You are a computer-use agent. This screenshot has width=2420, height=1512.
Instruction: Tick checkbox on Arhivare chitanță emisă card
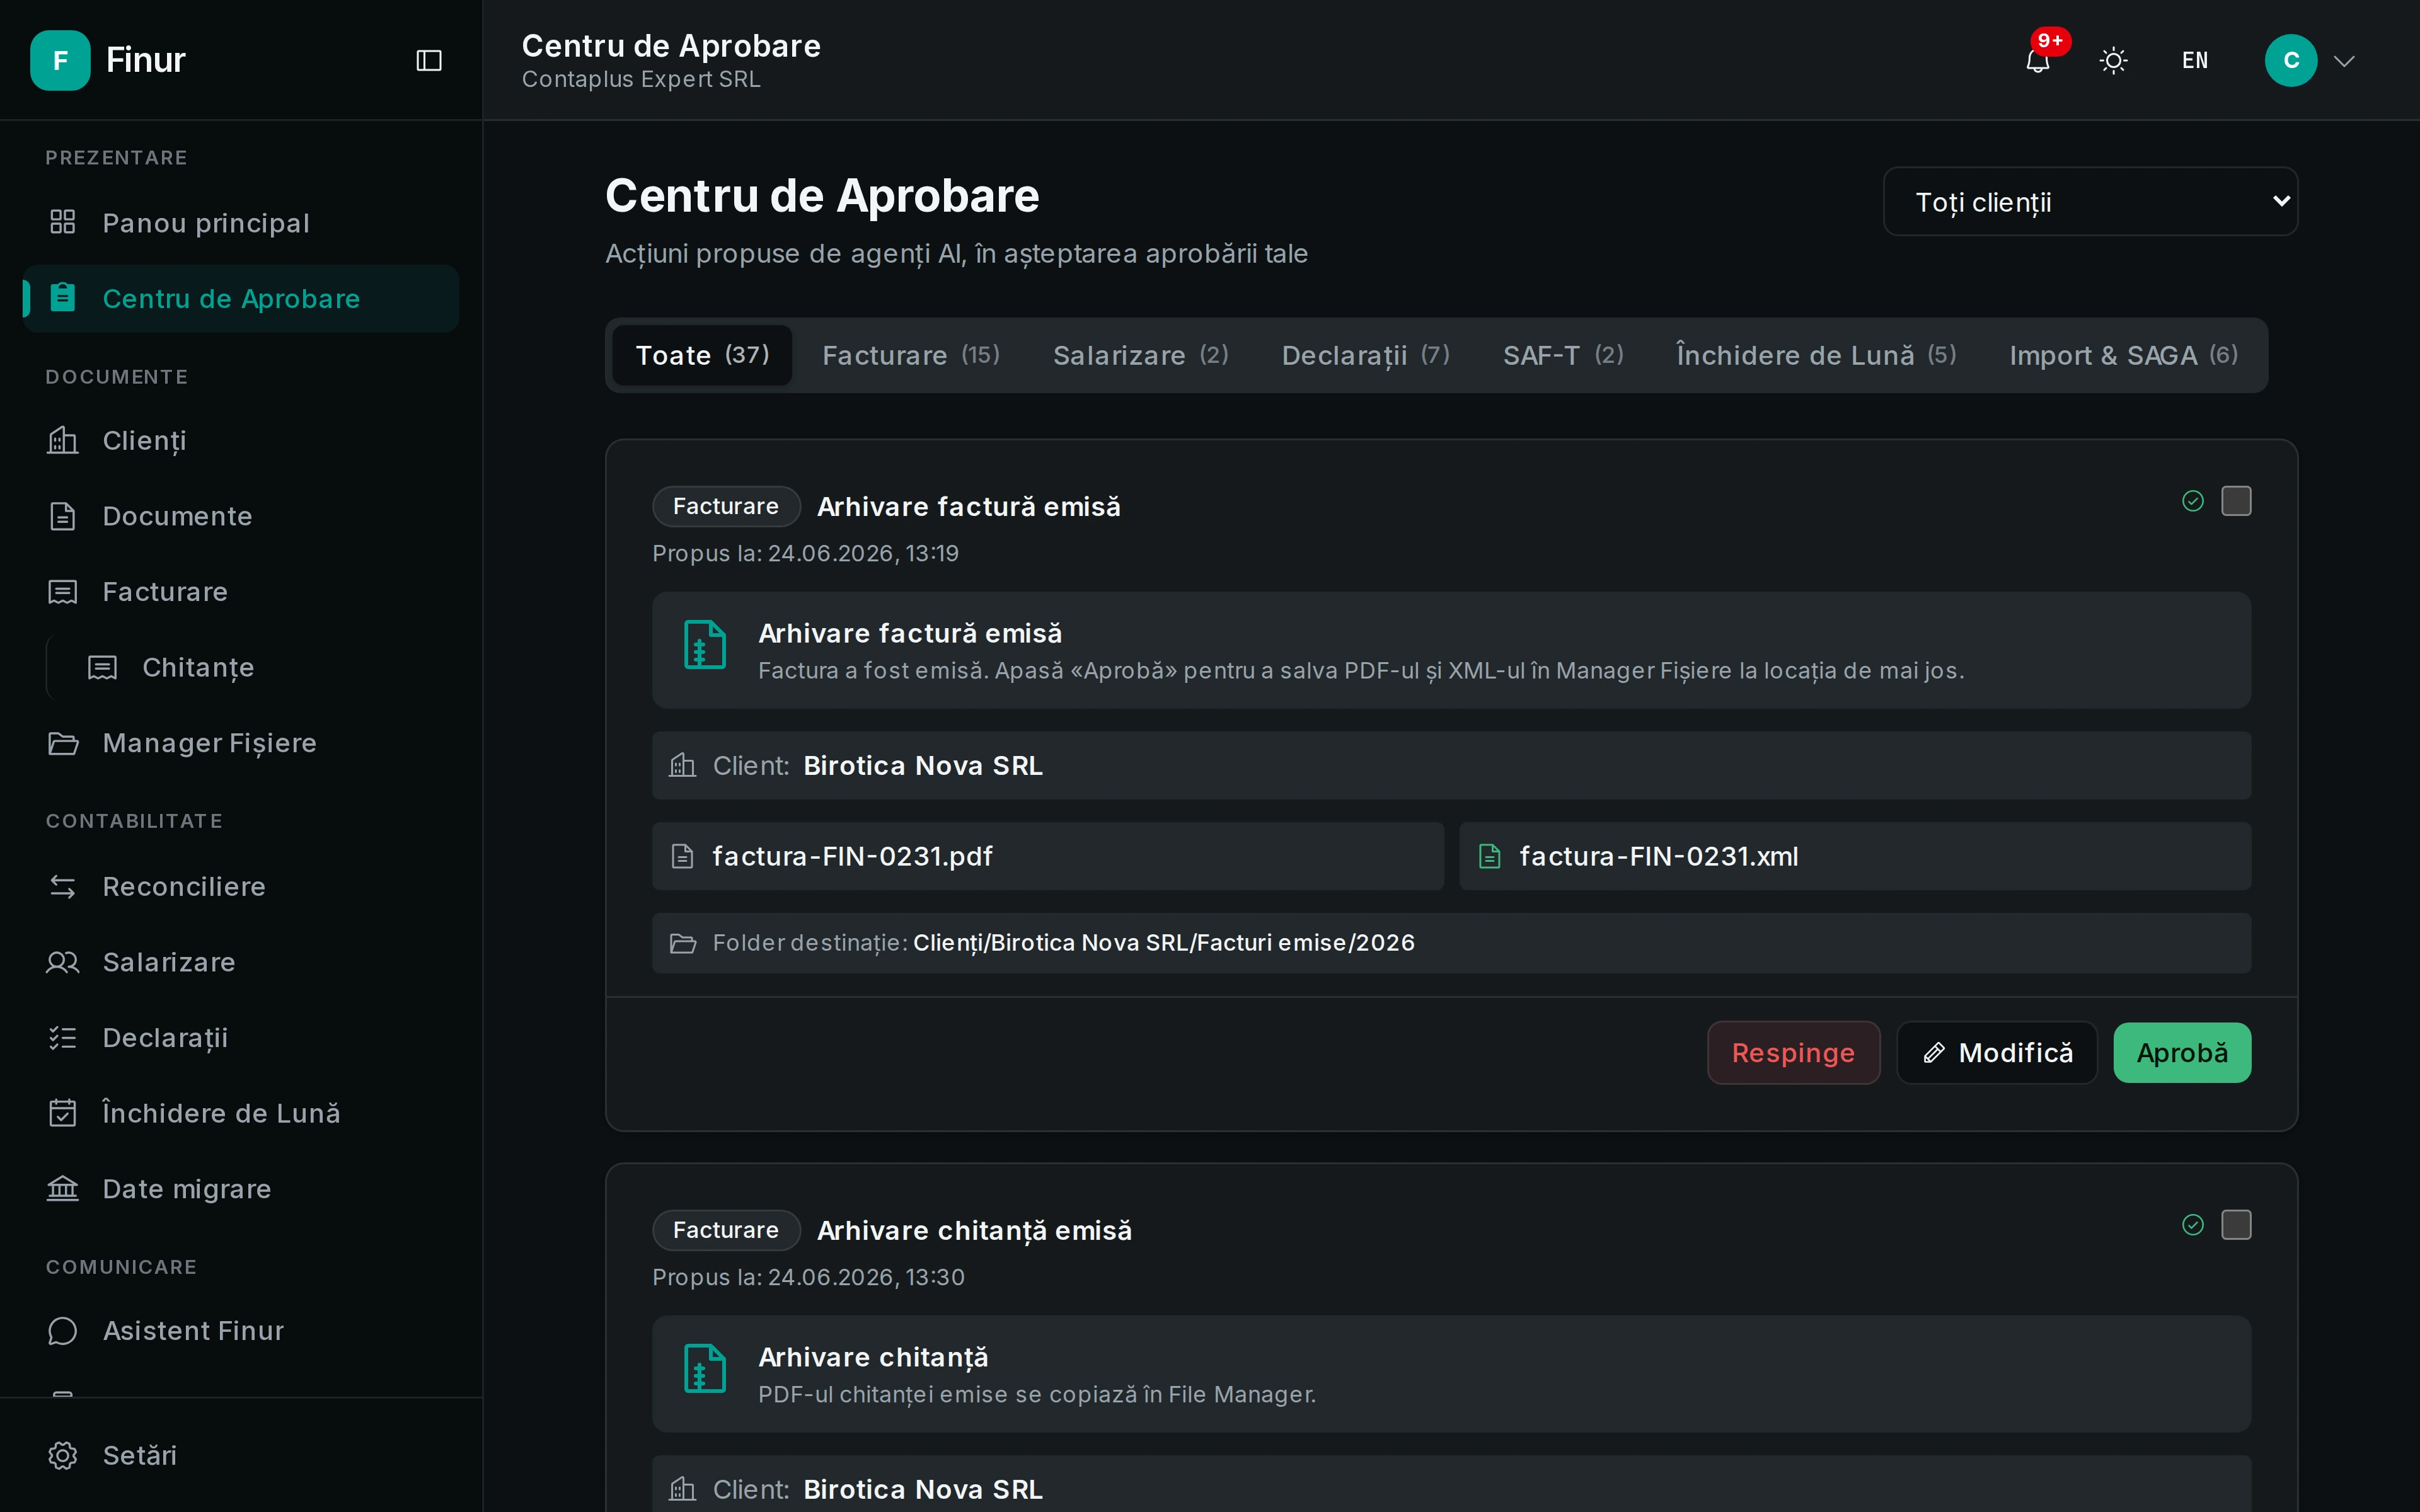click(x=2236, y=1225)
